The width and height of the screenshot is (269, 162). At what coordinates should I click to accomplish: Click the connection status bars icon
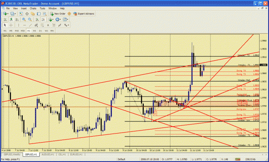(238, 159)
